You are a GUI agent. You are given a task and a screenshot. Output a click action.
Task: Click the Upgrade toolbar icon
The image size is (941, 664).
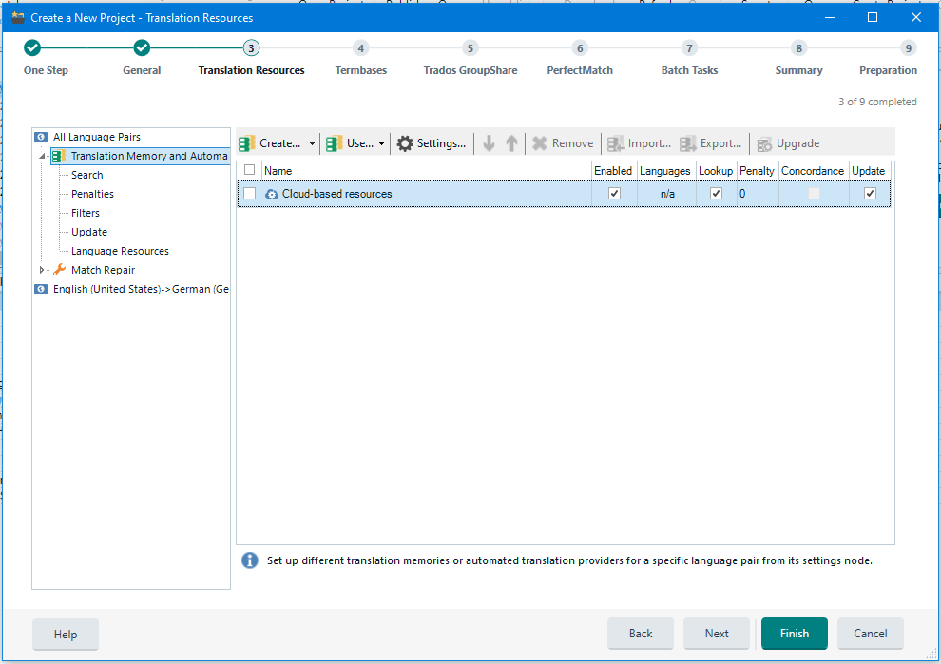[764, 143]
